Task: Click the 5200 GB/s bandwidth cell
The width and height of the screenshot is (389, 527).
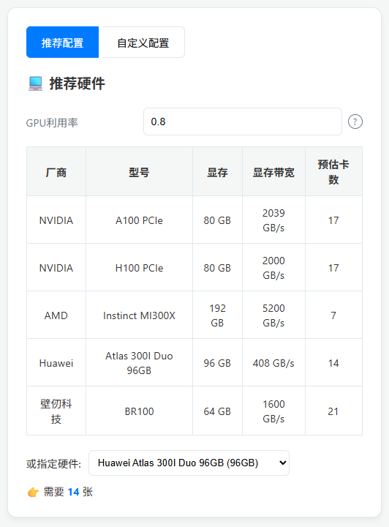Action: point(273,315)
